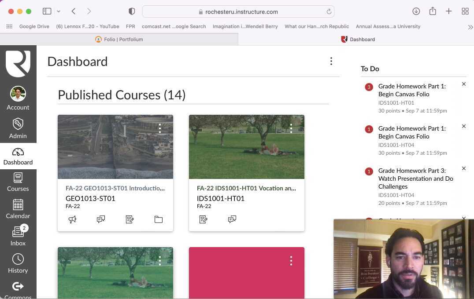Open Grade Homework Part 3 to-do item

tap(415, 179)
